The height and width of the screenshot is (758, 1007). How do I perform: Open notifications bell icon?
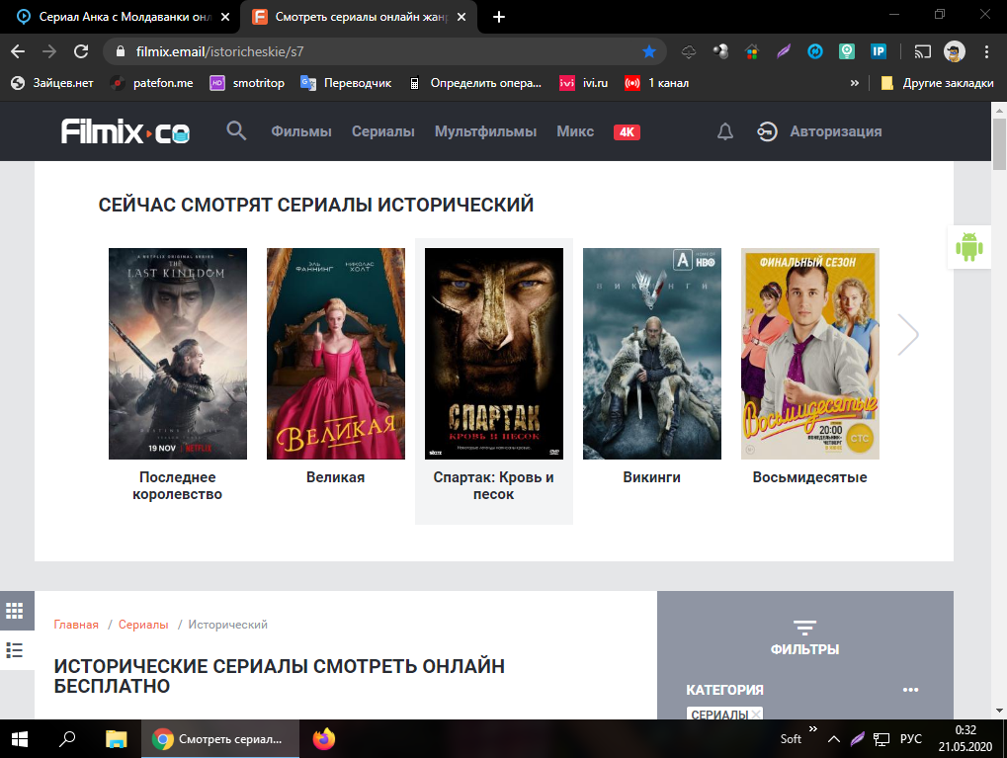click(x=725, y=131)
